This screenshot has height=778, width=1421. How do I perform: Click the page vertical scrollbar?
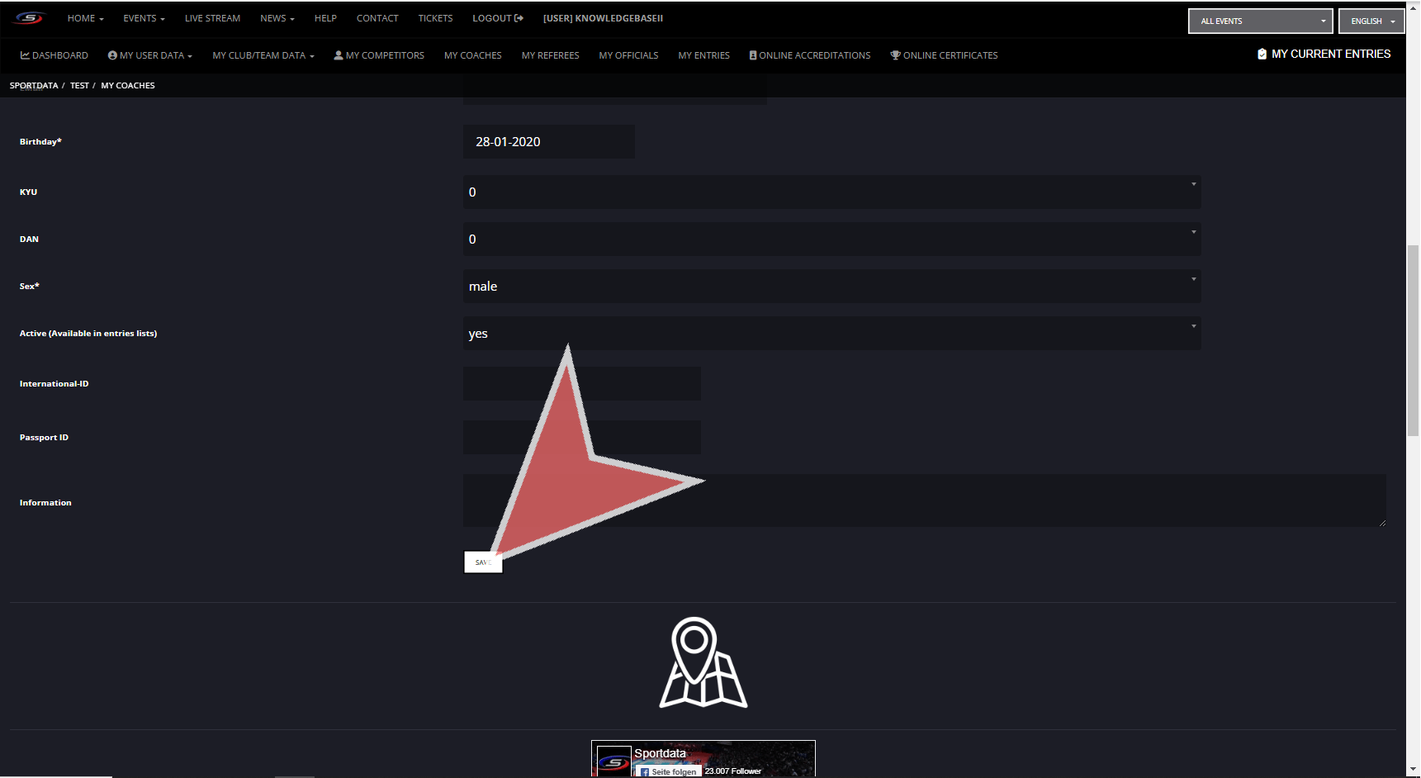pos(1413,339)
